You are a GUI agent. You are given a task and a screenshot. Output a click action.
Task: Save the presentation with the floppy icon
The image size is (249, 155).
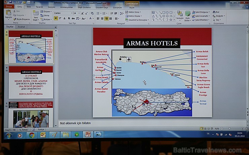tap(10, 2)
